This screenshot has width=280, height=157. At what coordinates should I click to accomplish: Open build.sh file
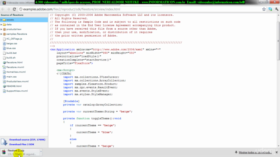pyautogui.click(x=11, y=58)
